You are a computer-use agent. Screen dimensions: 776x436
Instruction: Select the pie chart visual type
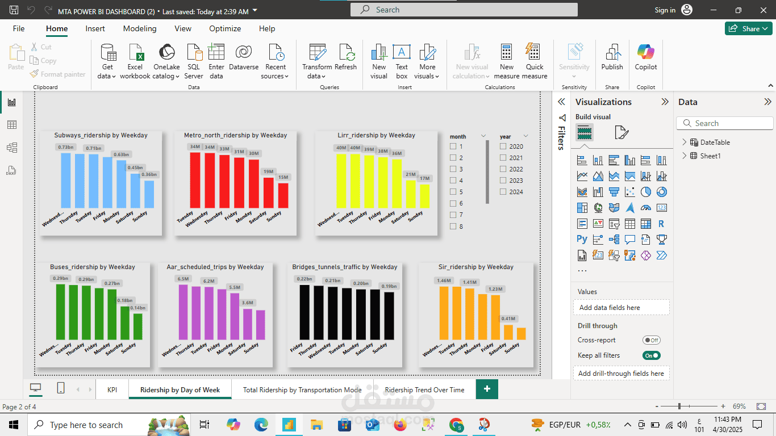tap(646, 192)
